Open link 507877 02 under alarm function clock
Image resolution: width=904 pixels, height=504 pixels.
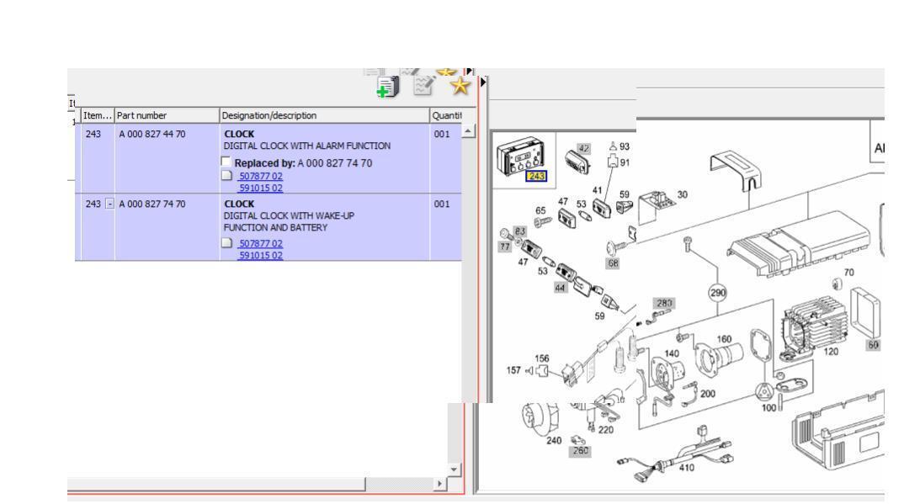tap(260, 175)
